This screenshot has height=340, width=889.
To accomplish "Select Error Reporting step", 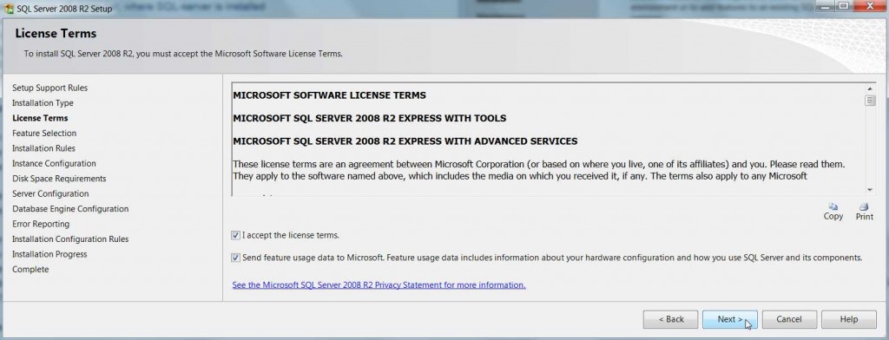I will tap(41, 224).
